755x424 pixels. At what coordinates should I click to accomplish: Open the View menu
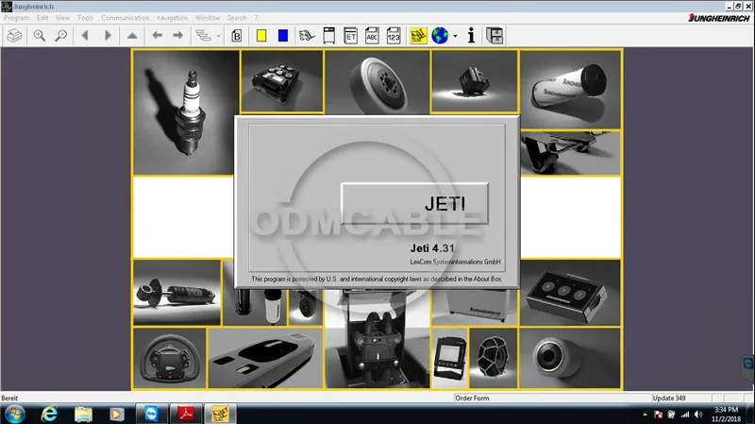62,18
